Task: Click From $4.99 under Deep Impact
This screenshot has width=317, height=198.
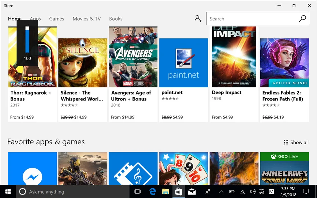Action: pyautogui.click(x=222, y=117)
